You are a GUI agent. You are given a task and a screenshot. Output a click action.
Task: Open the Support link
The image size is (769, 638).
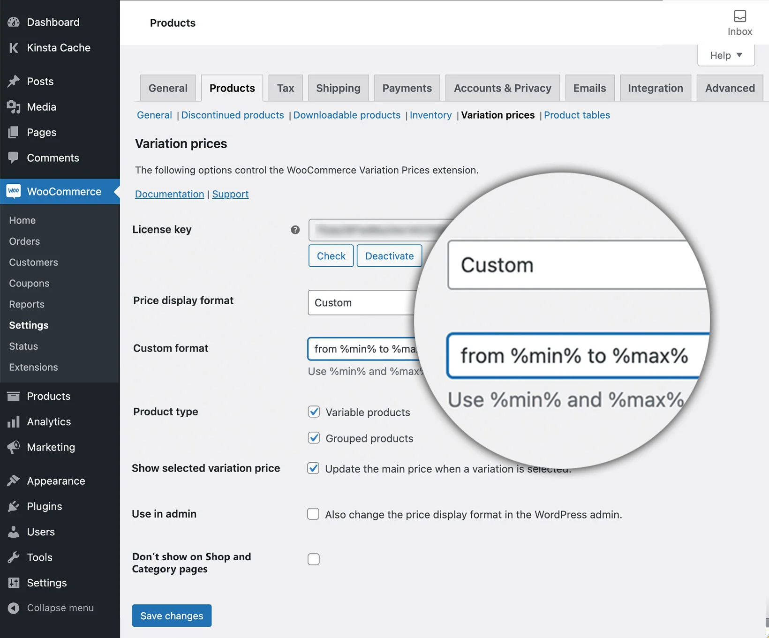[230, 194]
